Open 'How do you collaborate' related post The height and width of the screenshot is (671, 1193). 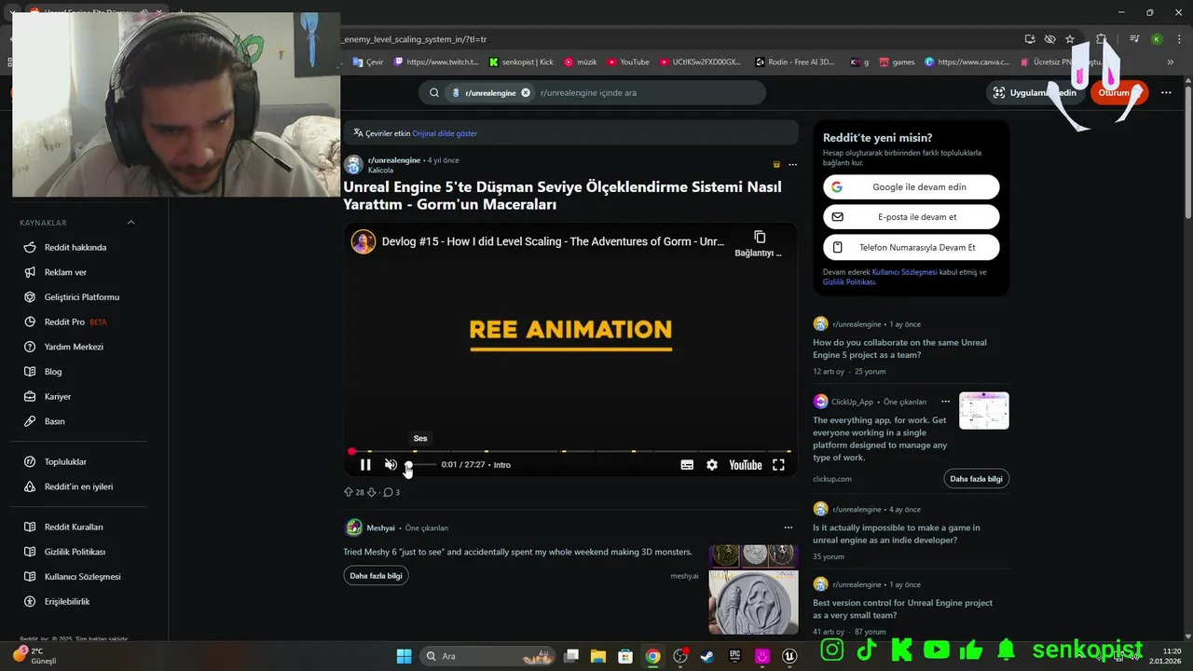899,349
